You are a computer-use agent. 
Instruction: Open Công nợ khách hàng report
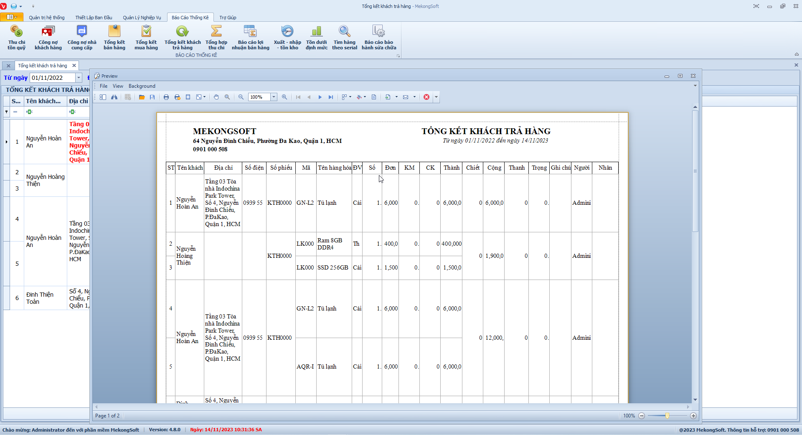point(48,37)
